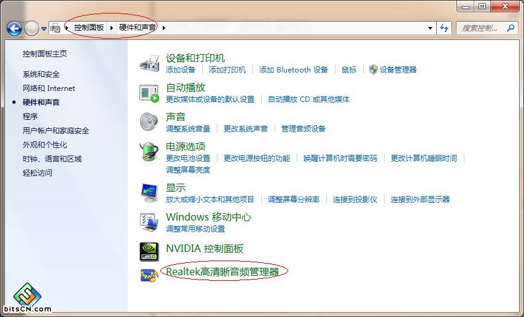Open the 电源选项 heading
This screenshot has width=524, height=317.
point(186,146)
